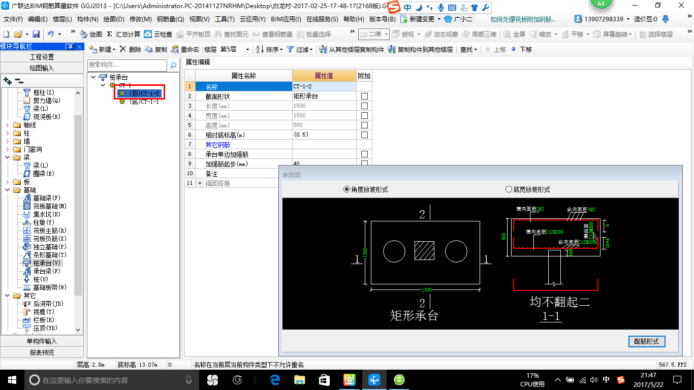Expand 锚固搭接 property row

tap(200, 183)
